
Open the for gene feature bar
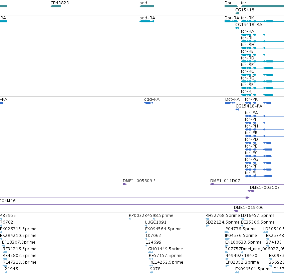pyautogui.click(x=262, y=6)
